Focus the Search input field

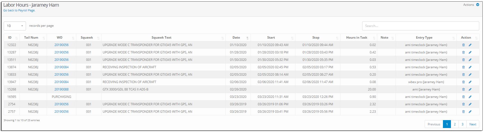pyautogui.click(x=420, y=26)
